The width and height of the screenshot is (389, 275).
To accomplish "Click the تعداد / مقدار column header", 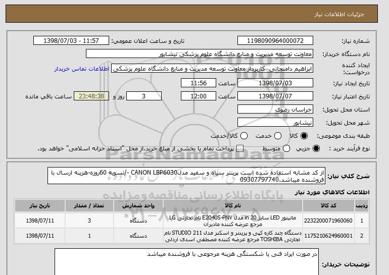I will (x=89, y=206).
